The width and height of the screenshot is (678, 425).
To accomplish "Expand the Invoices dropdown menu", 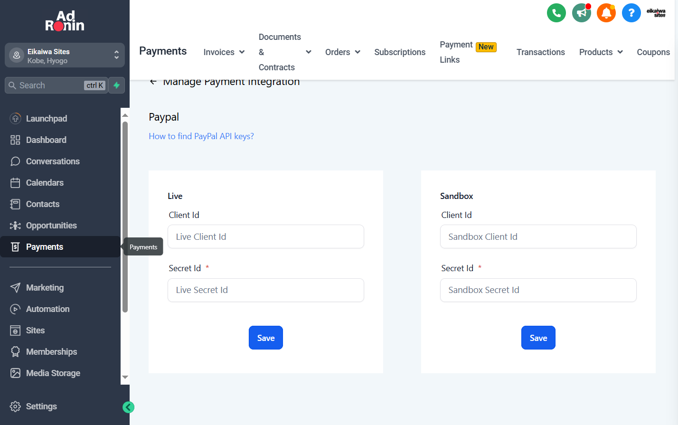I will (224, 52).
